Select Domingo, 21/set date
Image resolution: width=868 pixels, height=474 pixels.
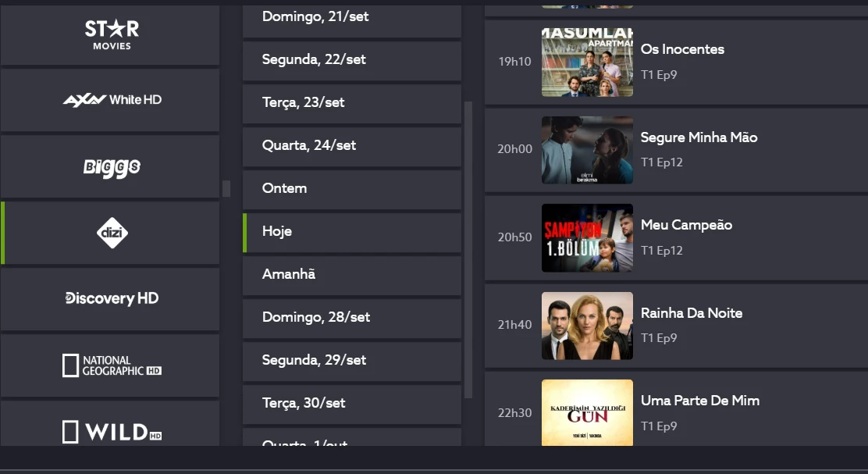click(352, 21)
